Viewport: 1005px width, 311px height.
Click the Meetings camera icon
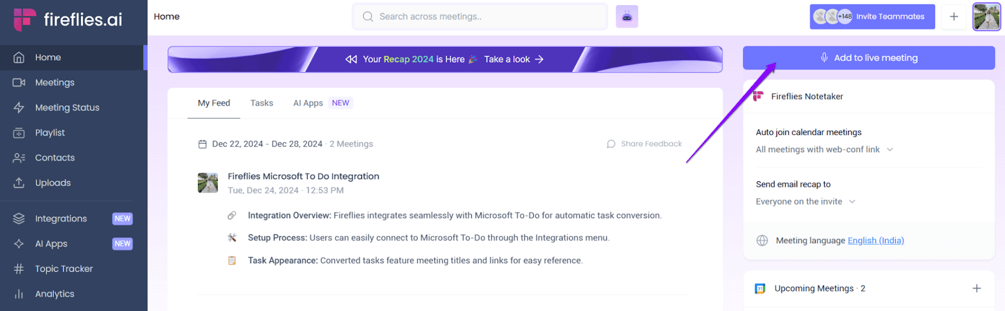(x=19, y=83)
